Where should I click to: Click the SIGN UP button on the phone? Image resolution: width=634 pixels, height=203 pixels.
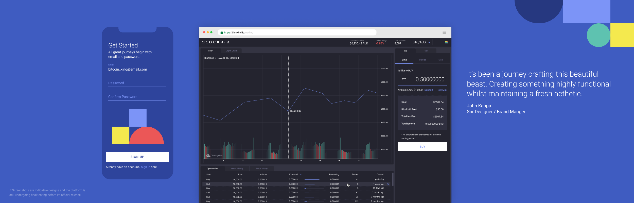(x=137, y=157)
